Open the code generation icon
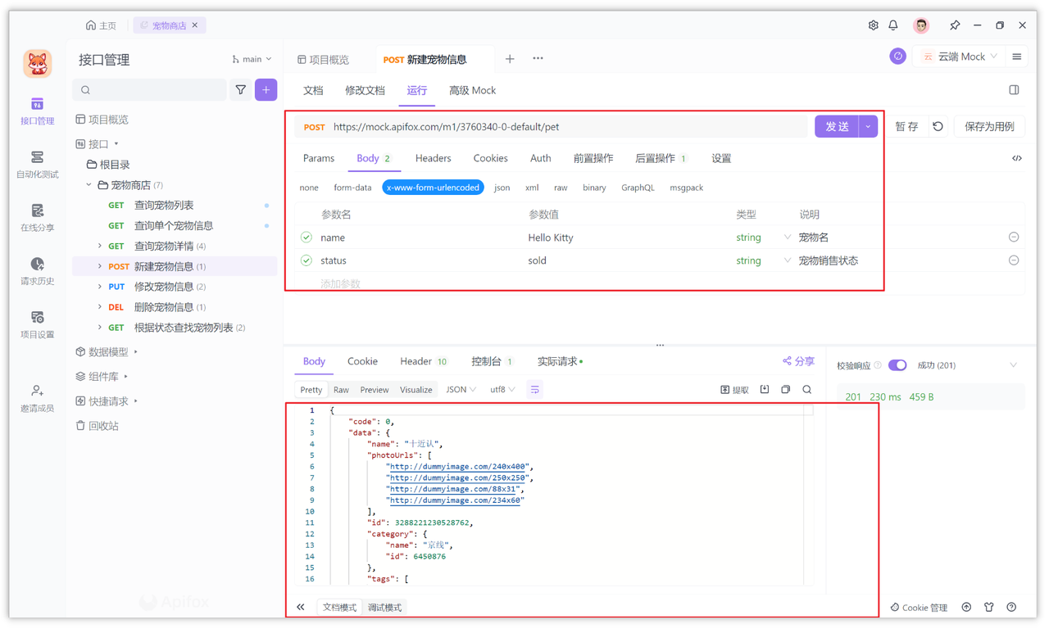The image size is (1049, 629). click(x=1017, y=158)
